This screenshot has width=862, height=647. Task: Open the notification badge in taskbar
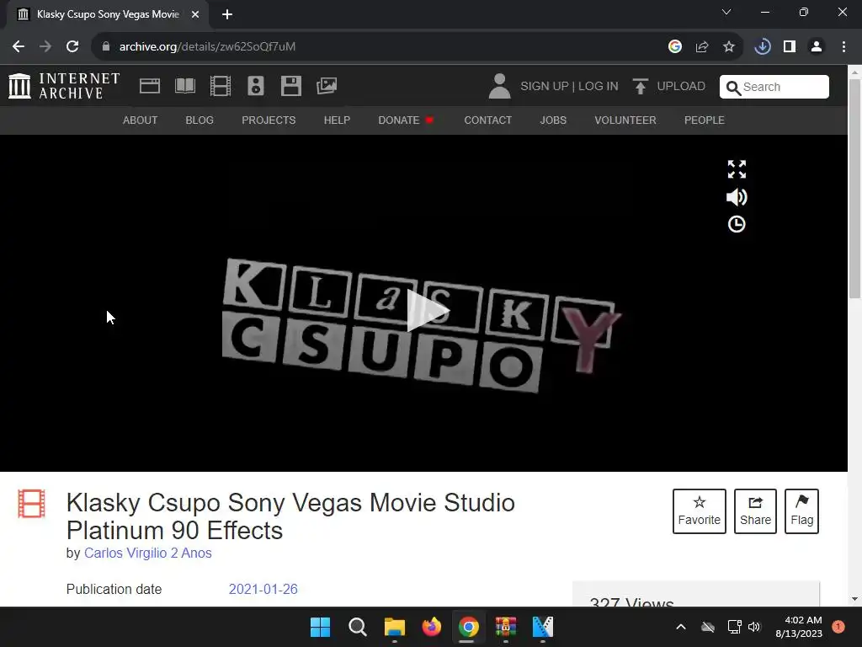point(838,627)
